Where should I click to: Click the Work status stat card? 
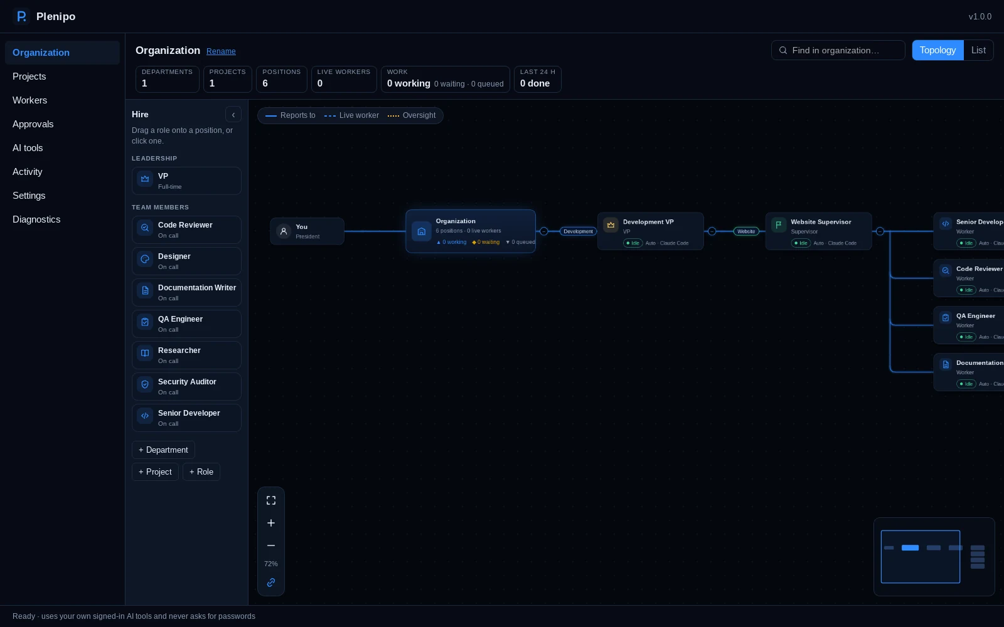[x=446, y=79]
